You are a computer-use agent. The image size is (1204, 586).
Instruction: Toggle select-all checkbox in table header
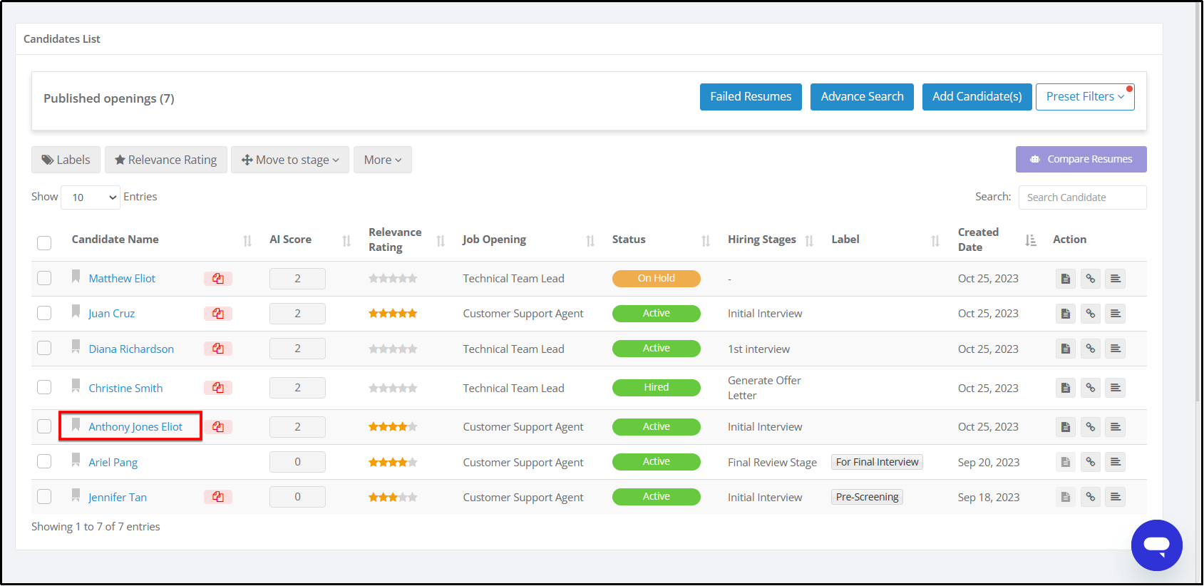[44, 243]
